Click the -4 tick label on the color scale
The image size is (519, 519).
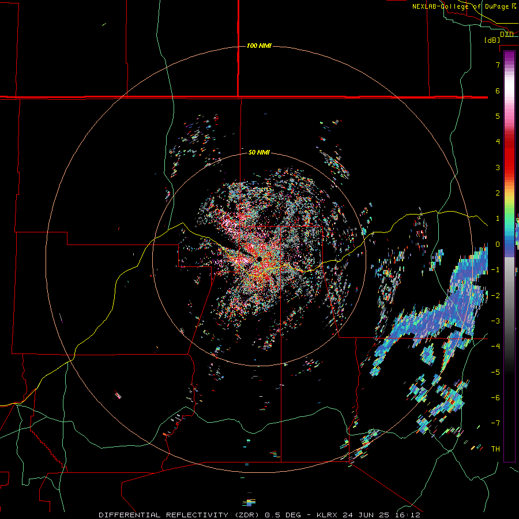click(495, 347)
